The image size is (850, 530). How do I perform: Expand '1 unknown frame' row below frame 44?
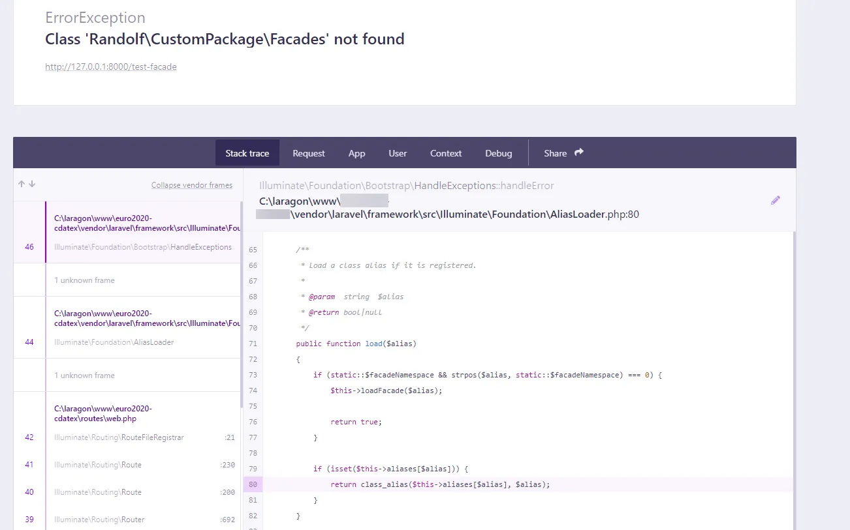(x=127, y=375)
